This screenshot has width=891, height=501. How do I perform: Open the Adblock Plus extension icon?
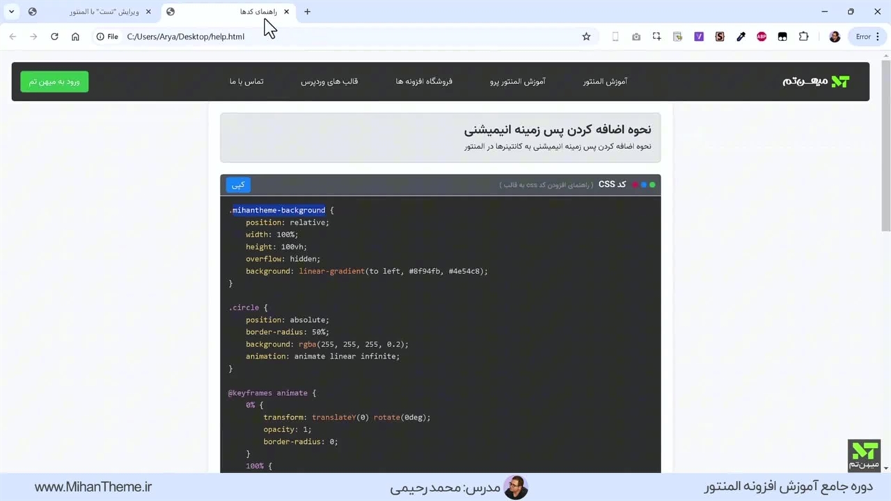click(762, 37)
